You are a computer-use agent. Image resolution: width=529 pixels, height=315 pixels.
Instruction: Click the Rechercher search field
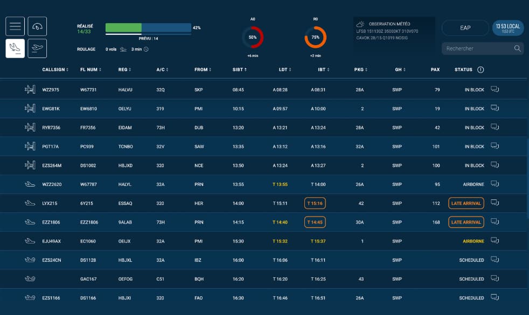pyautogui.click(x=483, y=48)
